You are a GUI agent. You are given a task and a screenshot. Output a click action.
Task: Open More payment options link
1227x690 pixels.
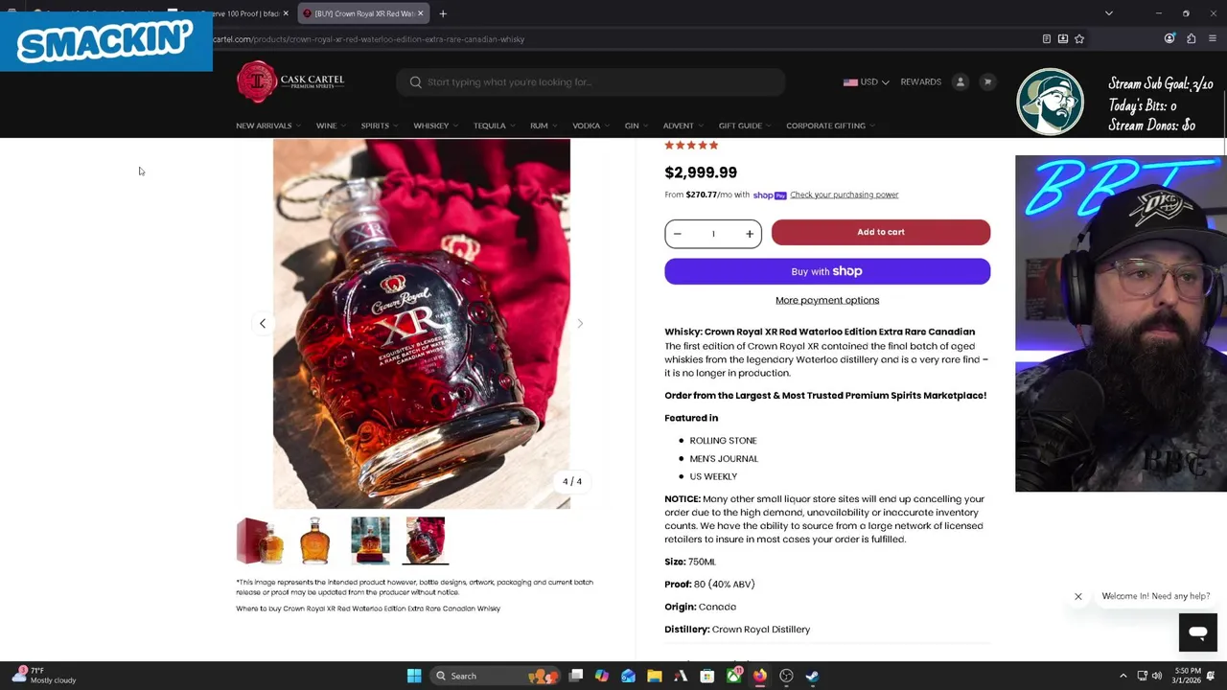pyautogui.click(x=827, y=300)
